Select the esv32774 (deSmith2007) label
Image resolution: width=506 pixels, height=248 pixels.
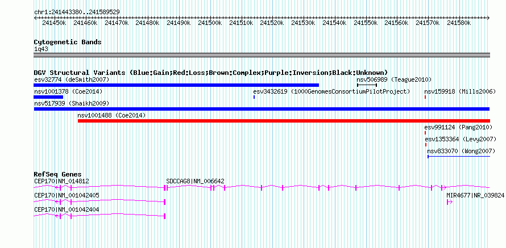point(72,79)
